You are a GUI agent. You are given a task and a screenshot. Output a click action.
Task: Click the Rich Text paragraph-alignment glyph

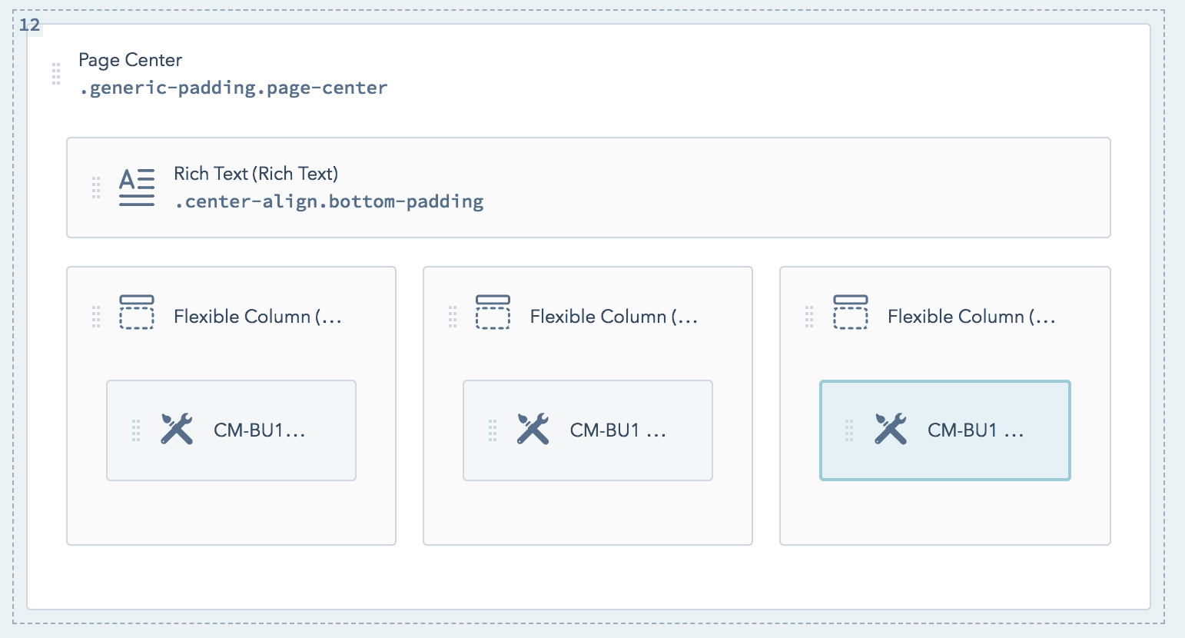[x=136, y=186]
